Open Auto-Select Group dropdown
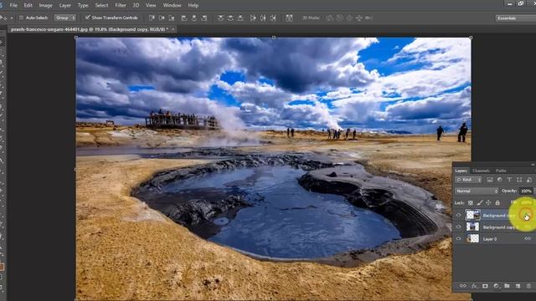This screenshot has height=301, width=536. coord(65,18)
